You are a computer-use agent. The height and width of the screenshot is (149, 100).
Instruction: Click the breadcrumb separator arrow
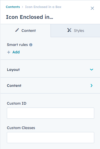22,7
